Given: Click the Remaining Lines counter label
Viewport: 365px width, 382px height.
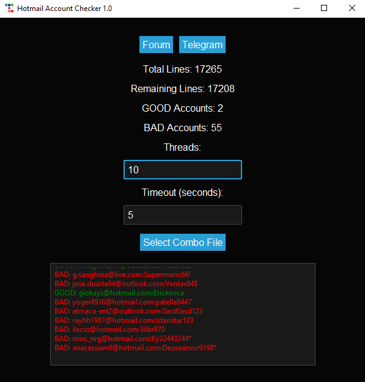Looking at the screenshot, I should point(183,88).
